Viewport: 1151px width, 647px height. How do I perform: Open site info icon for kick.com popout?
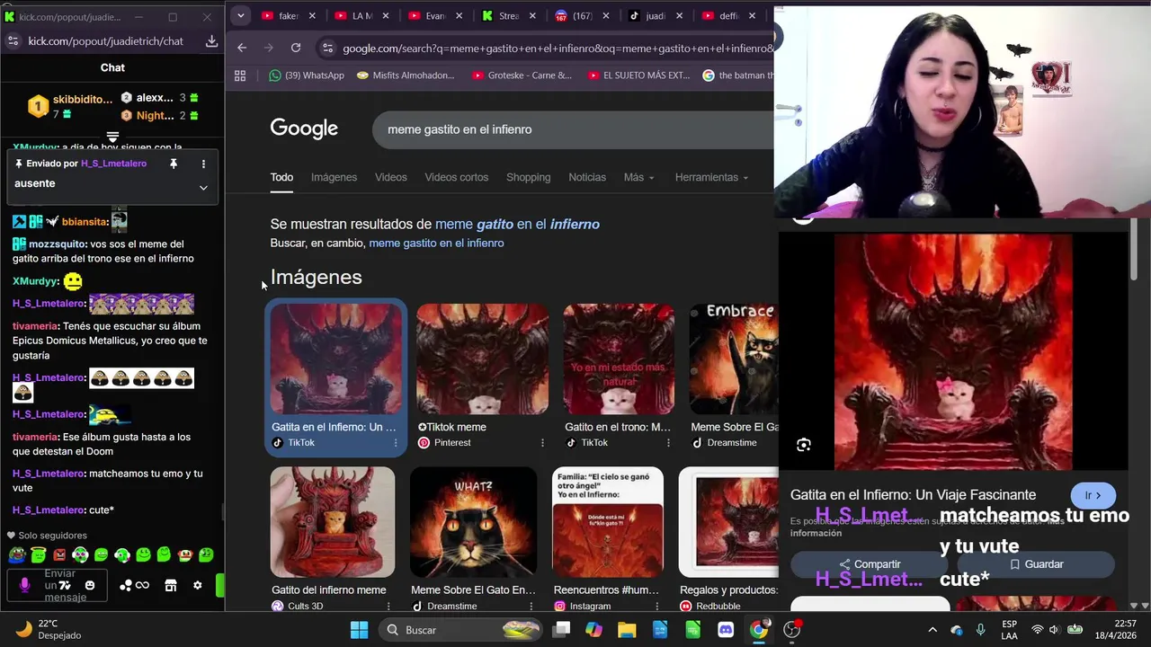click(13, 41)
